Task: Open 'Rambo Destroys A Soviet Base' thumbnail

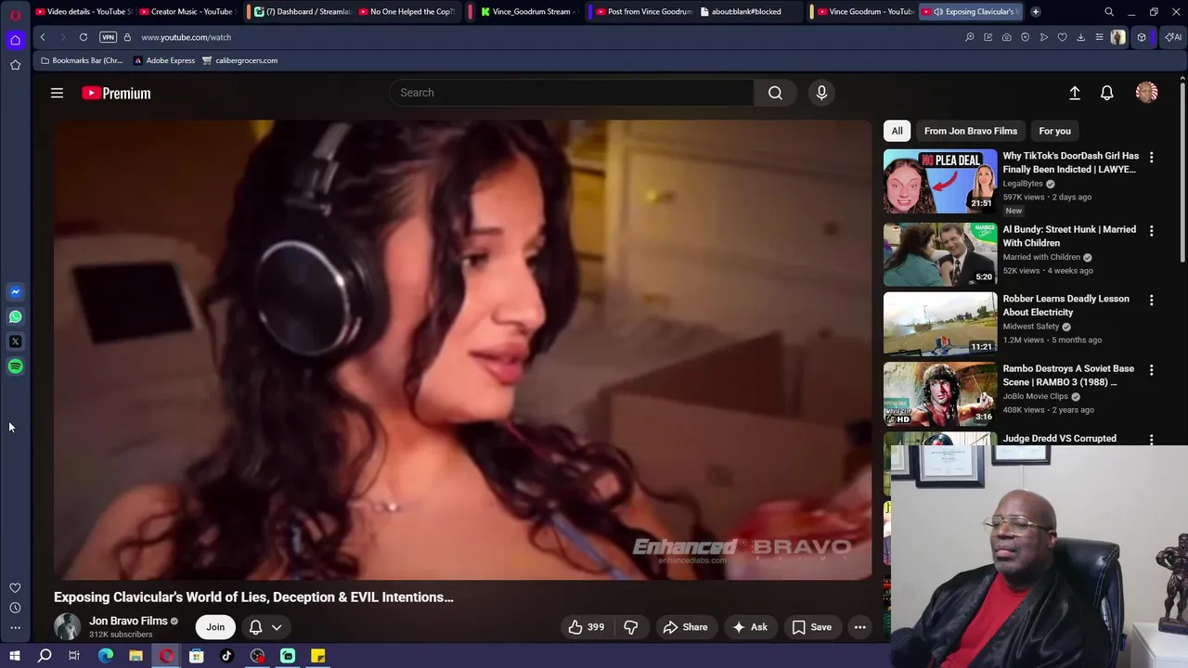Action: [x=940, y=393]
